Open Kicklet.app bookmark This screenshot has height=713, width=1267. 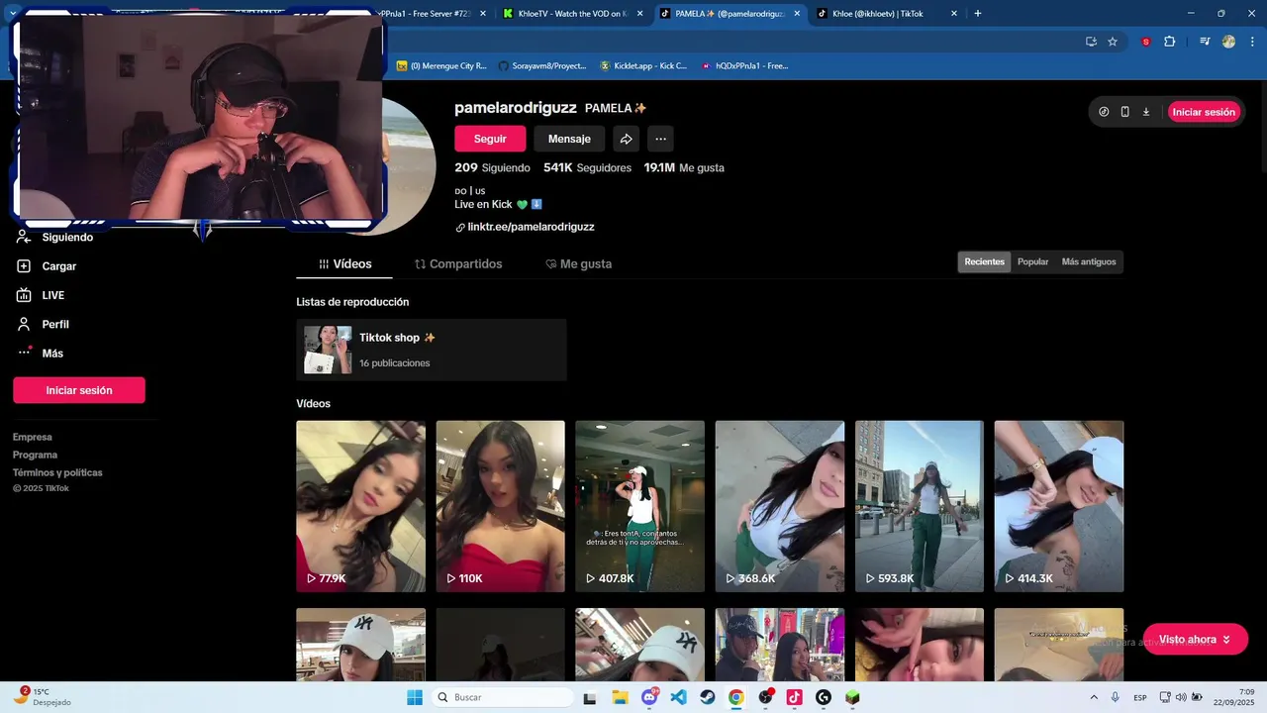tap(643, 65)
